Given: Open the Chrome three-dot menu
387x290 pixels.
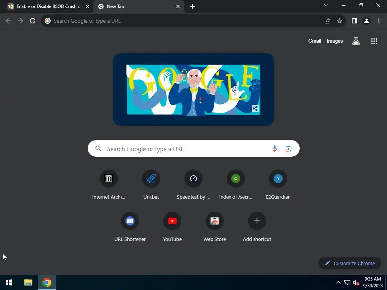Looking at the screenshot, I should (379, 21).
